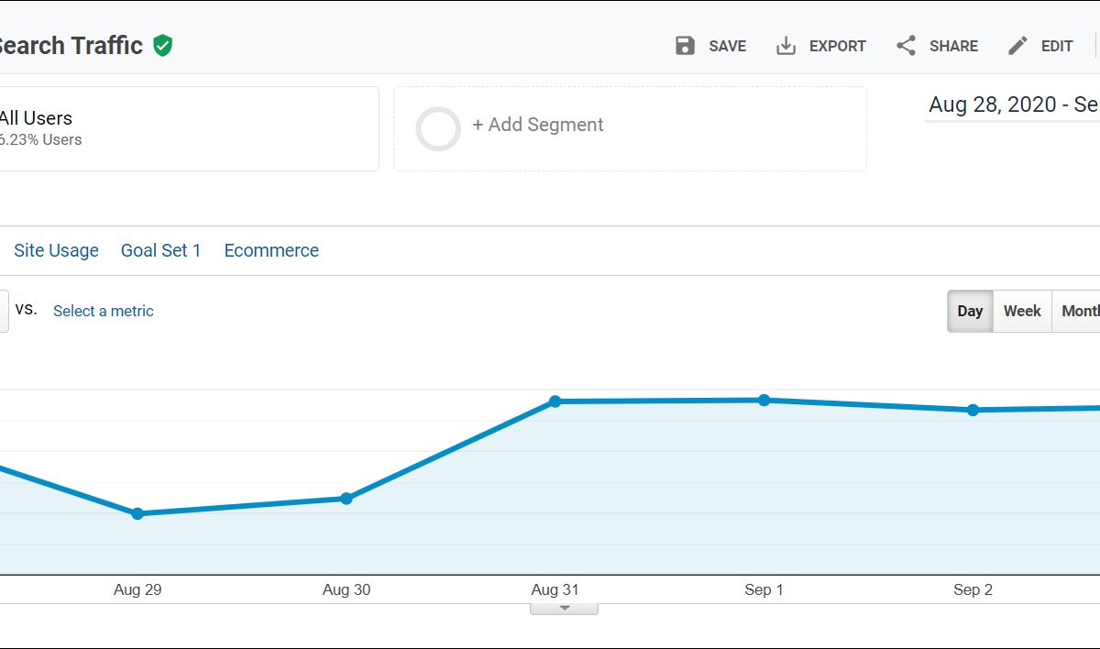Click the Select a metric link

point(104,311)
